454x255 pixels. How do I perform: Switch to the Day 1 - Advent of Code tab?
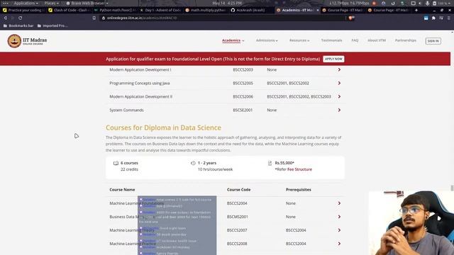pos(161,10)
